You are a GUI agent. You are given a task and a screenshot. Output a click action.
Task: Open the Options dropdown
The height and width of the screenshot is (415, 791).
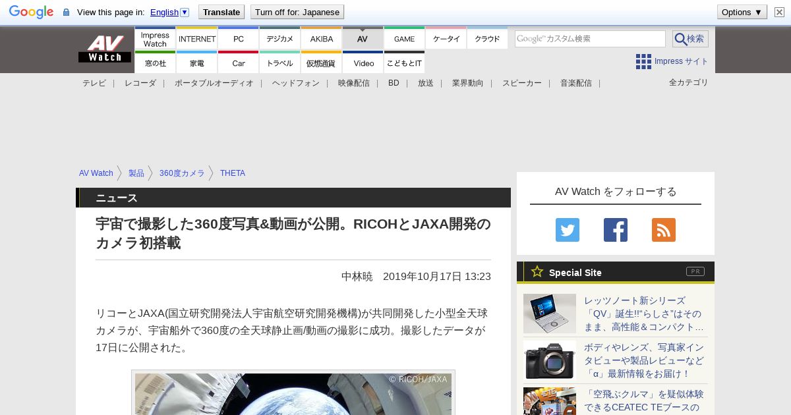[742, 12]
